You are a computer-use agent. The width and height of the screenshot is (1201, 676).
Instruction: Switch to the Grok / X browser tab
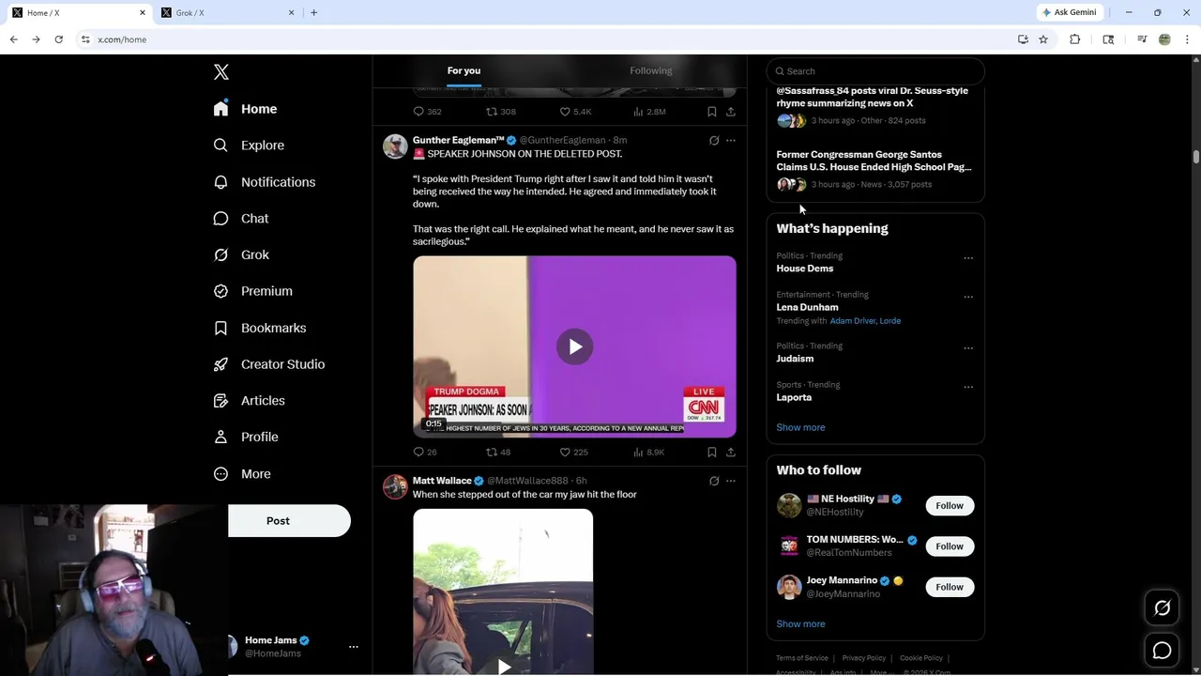click(229, 13)
